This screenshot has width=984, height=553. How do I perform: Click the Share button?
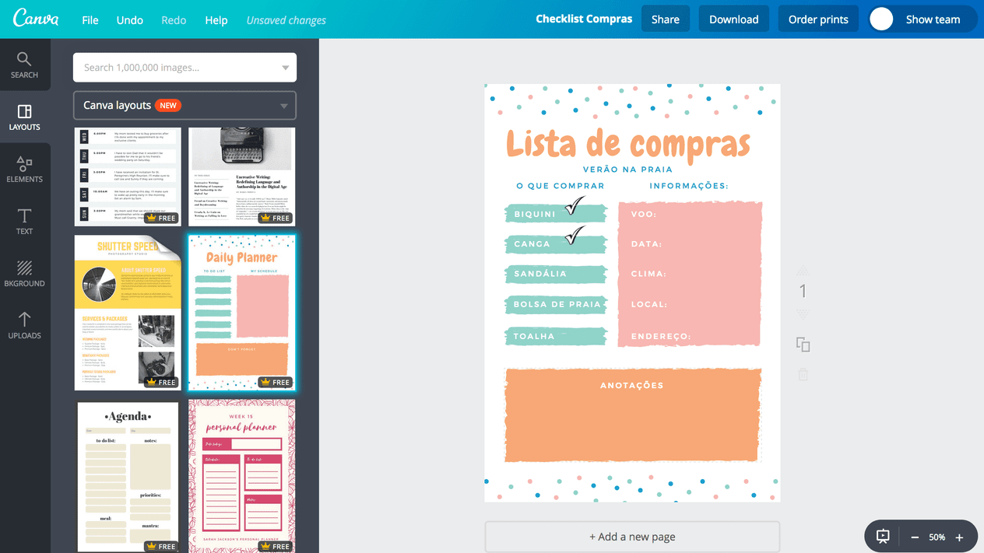point(665,19)
